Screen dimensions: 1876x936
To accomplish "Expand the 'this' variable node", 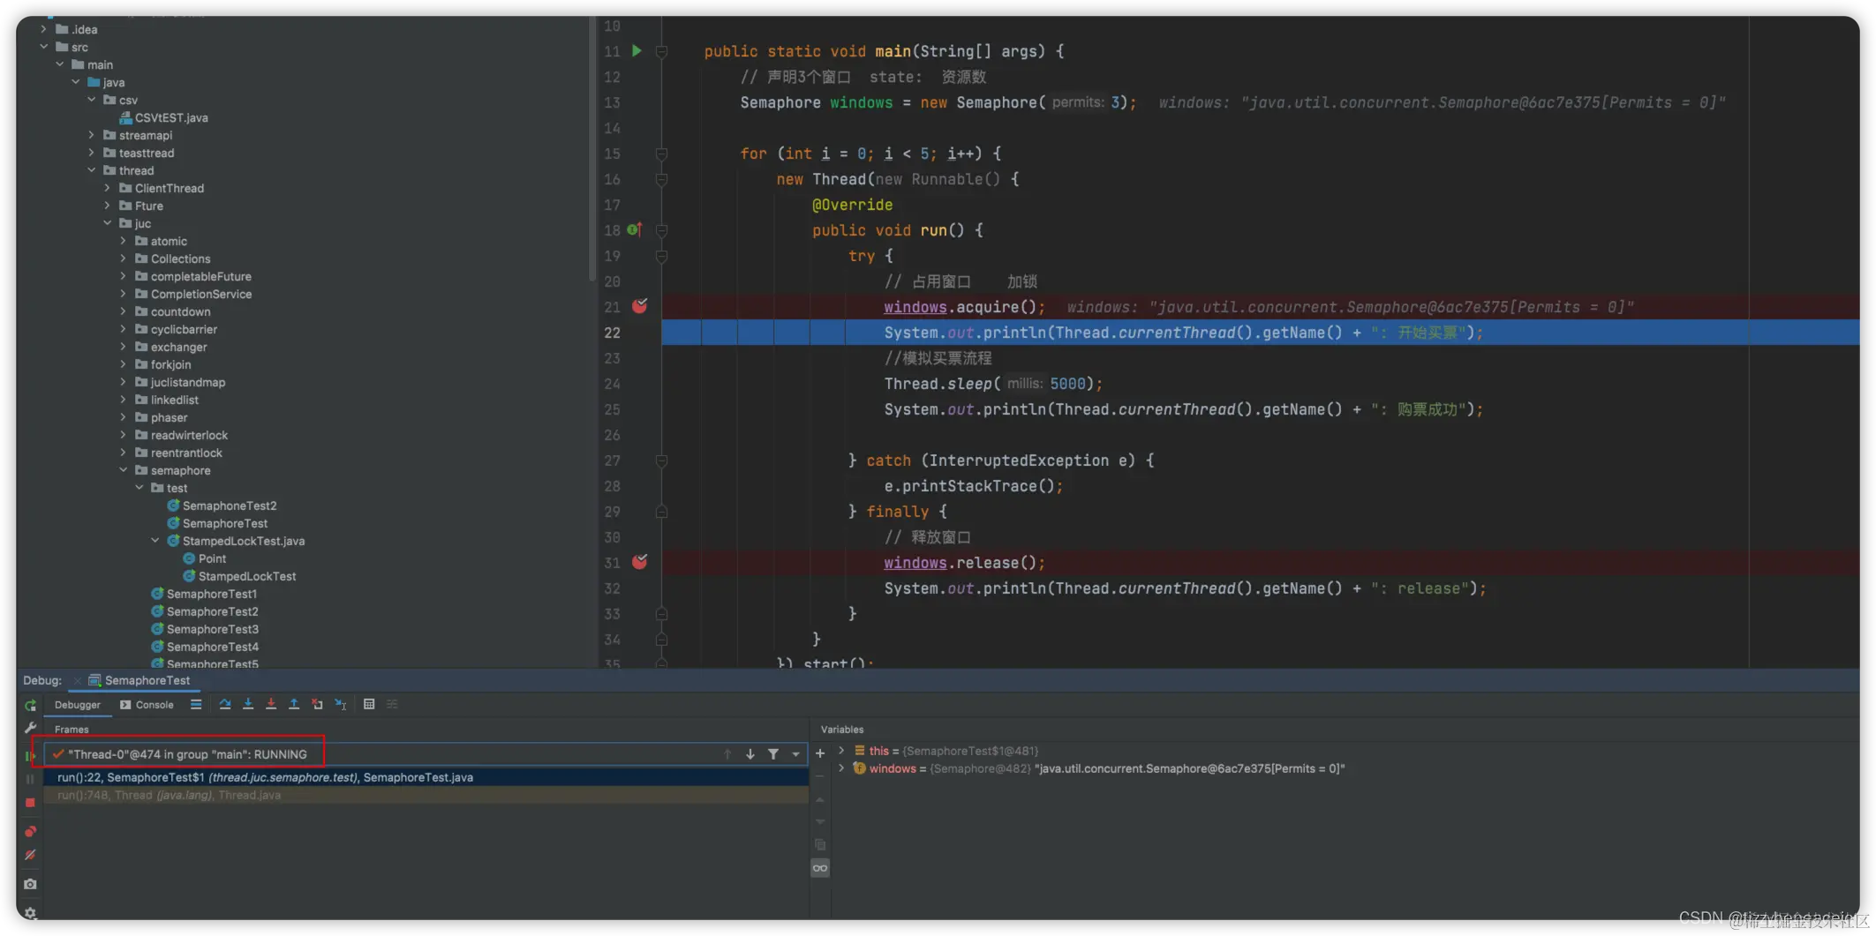I will (841, 751).
